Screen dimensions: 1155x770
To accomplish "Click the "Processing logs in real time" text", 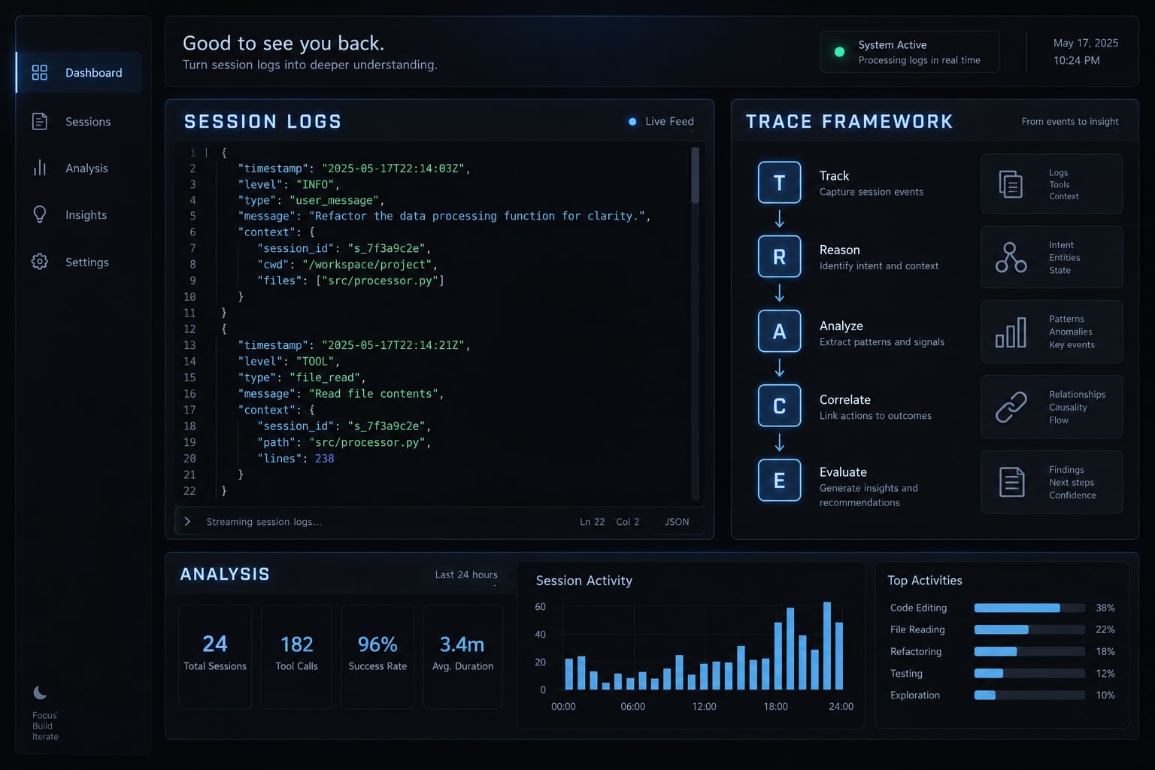I will click(920, 60).
